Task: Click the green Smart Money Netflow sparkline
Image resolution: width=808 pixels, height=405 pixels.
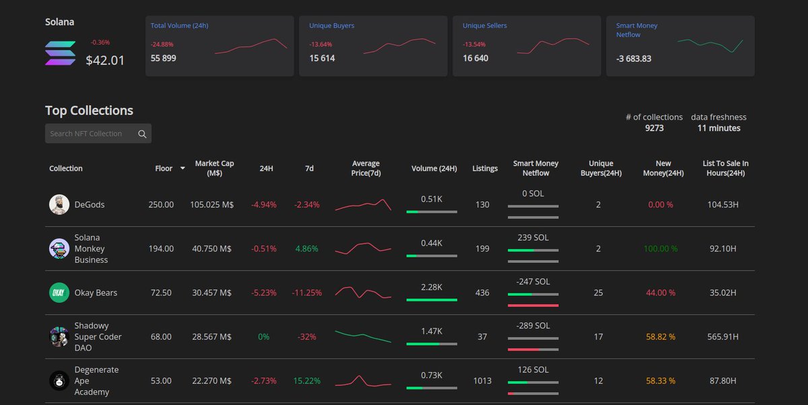Action: [710, 45]
